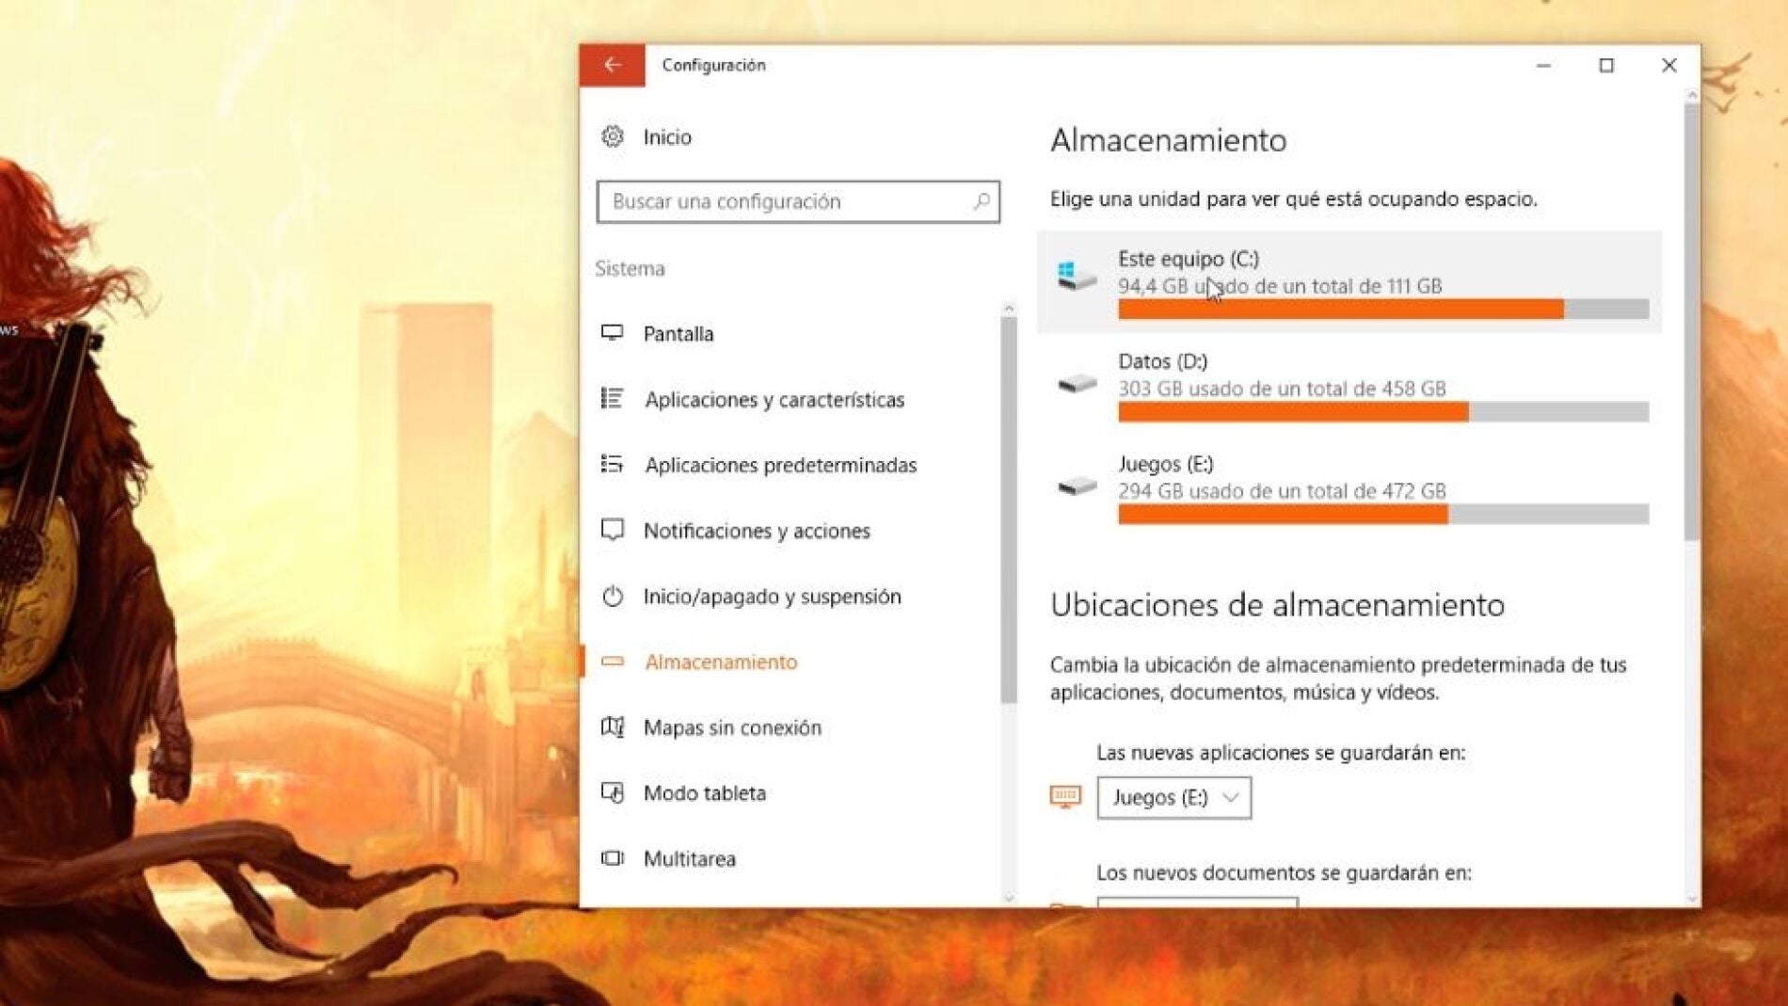Open Aplicaciones predeterminadas settings

click(780, 465)
